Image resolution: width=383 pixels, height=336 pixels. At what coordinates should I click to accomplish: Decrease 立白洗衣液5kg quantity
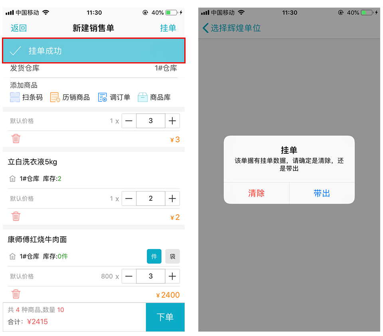[x=129, y=198]
